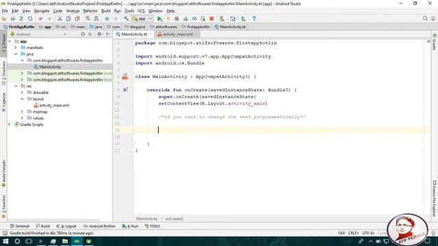Click the Cut scissors icon
This screenshot has height=246, width=438.
[x=60, y=18]
